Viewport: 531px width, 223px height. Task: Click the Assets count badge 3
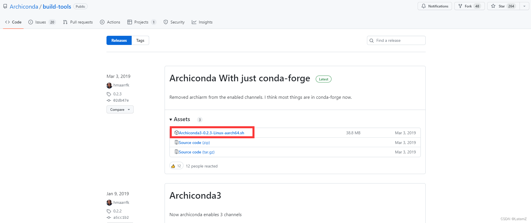coord(200,120)
